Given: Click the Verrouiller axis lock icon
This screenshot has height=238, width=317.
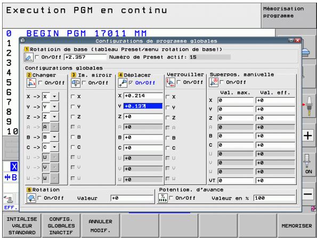Looking at the screenshot, I should [170, 82].
